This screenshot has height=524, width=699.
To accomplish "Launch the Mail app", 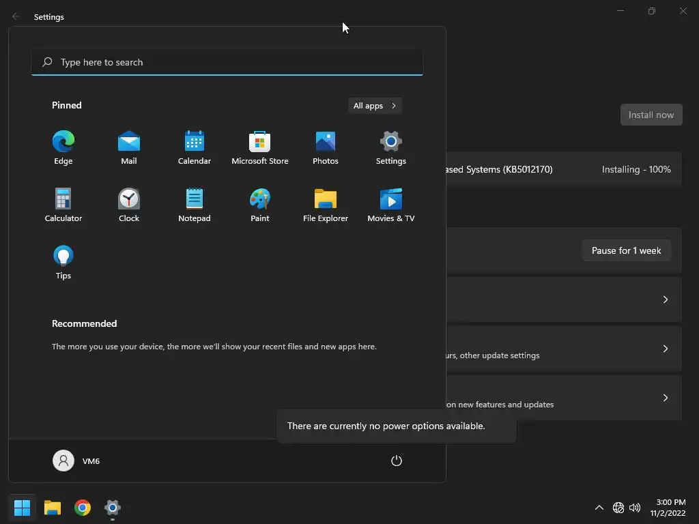I will click(129, 148).
